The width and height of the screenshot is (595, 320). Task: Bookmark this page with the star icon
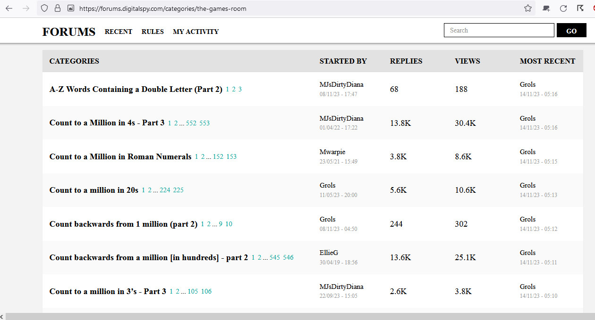click(x=528, y=8)
